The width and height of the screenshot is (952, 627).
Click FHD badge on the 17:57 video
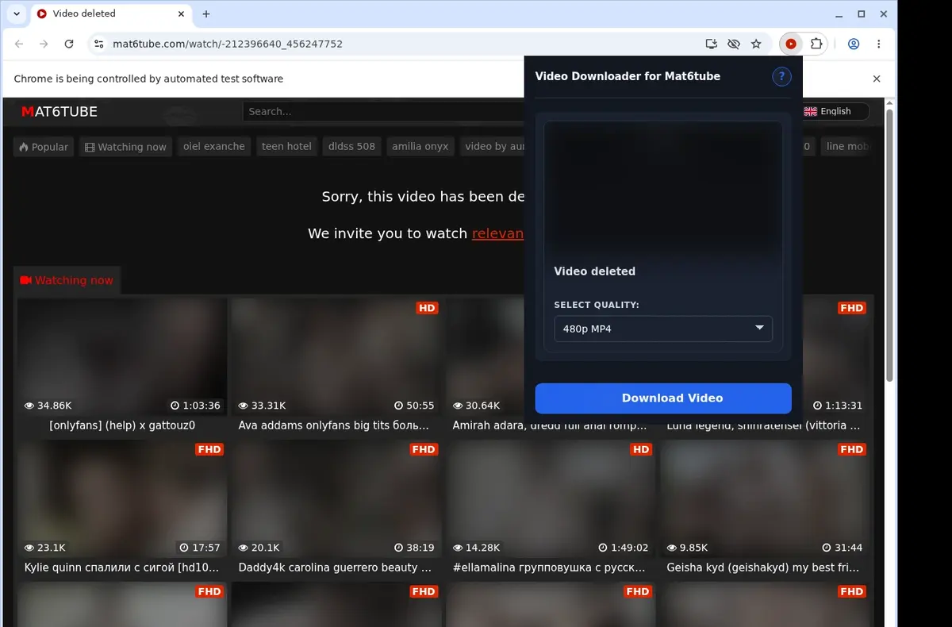click(x=209, y=449)
